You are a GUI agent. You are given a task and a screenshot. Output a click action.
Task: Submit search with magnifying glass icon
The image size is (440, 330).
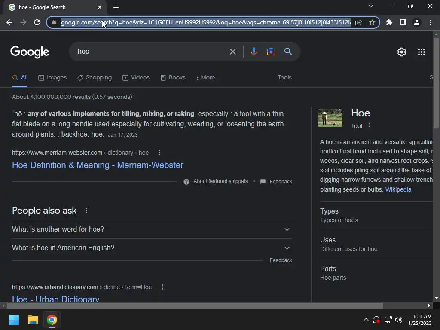[x=288, y=52]
